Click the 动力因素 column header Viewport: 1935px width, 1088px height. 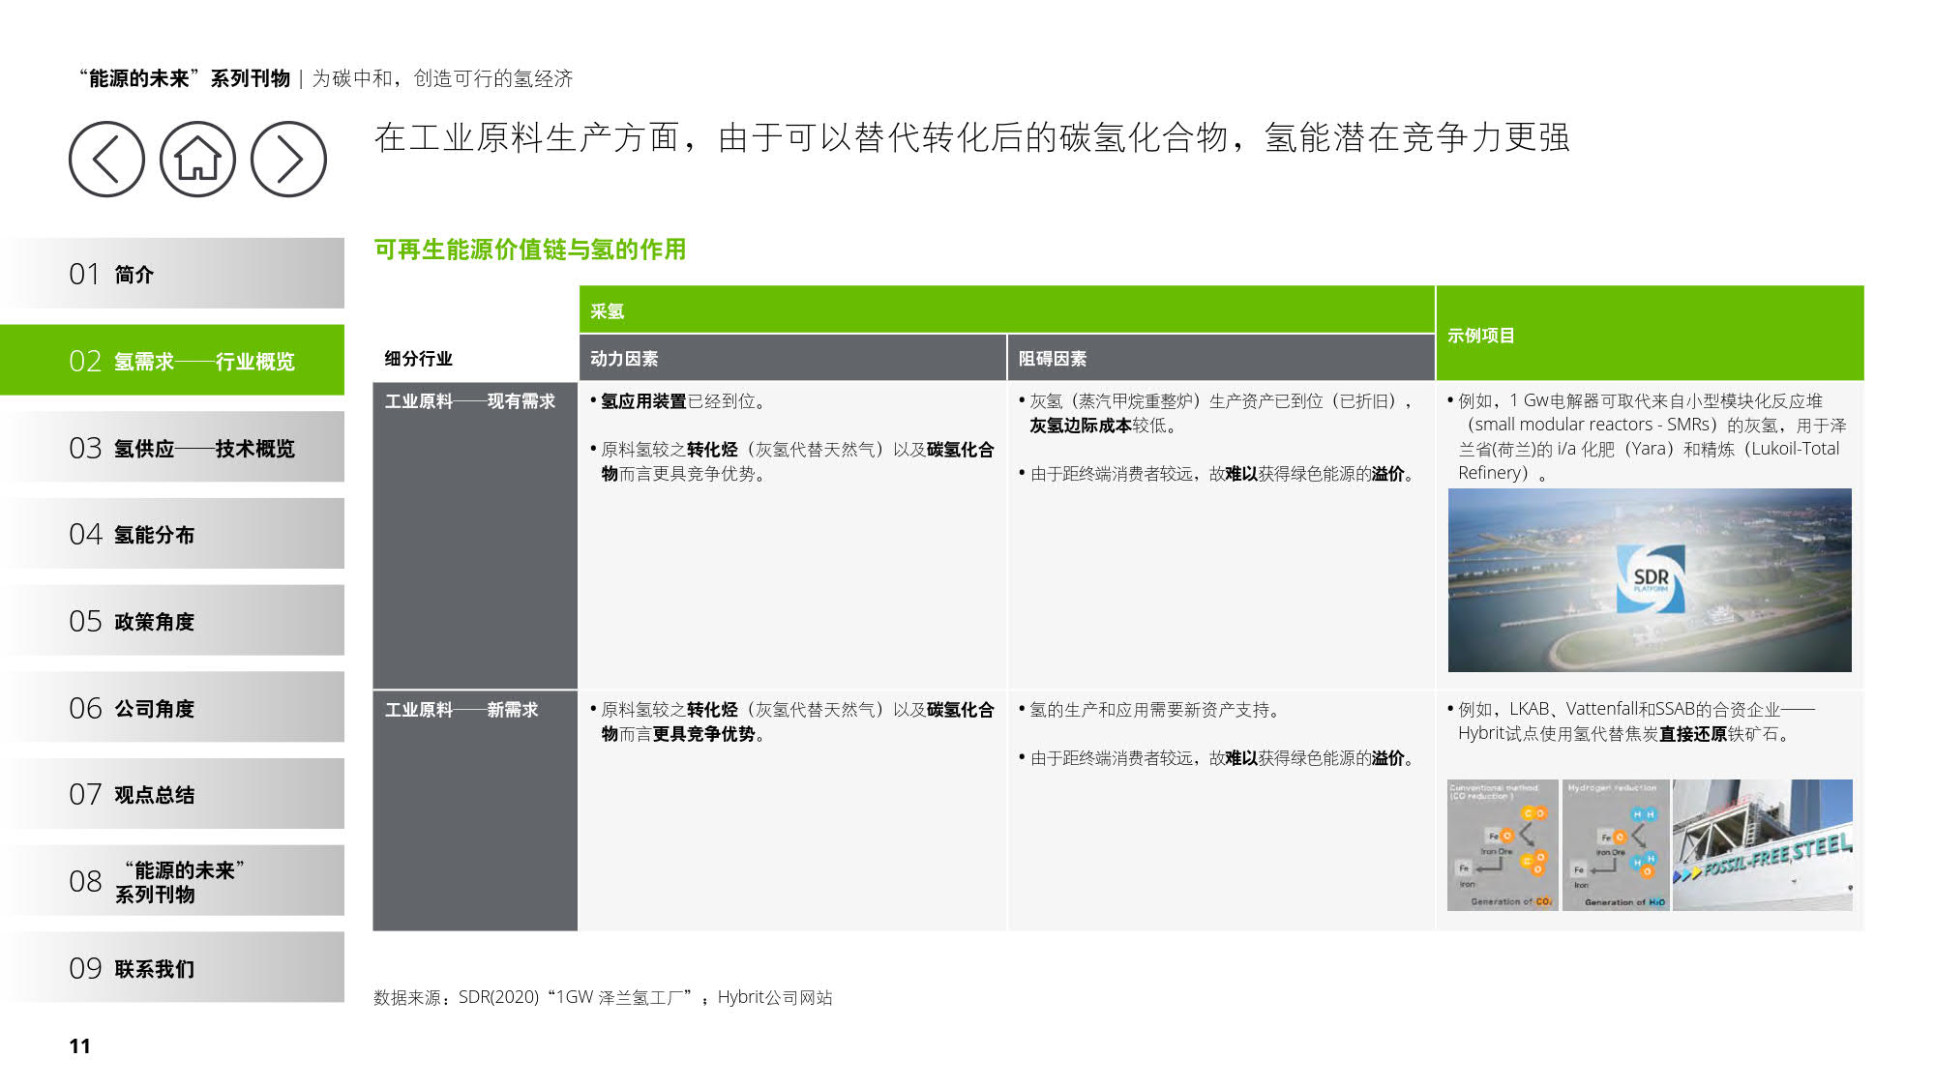click(792, 358)
